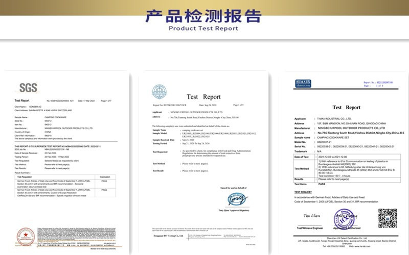Click the 'Report No.' line on Huaxun report

pyautogui.click(x=378, y=82)
